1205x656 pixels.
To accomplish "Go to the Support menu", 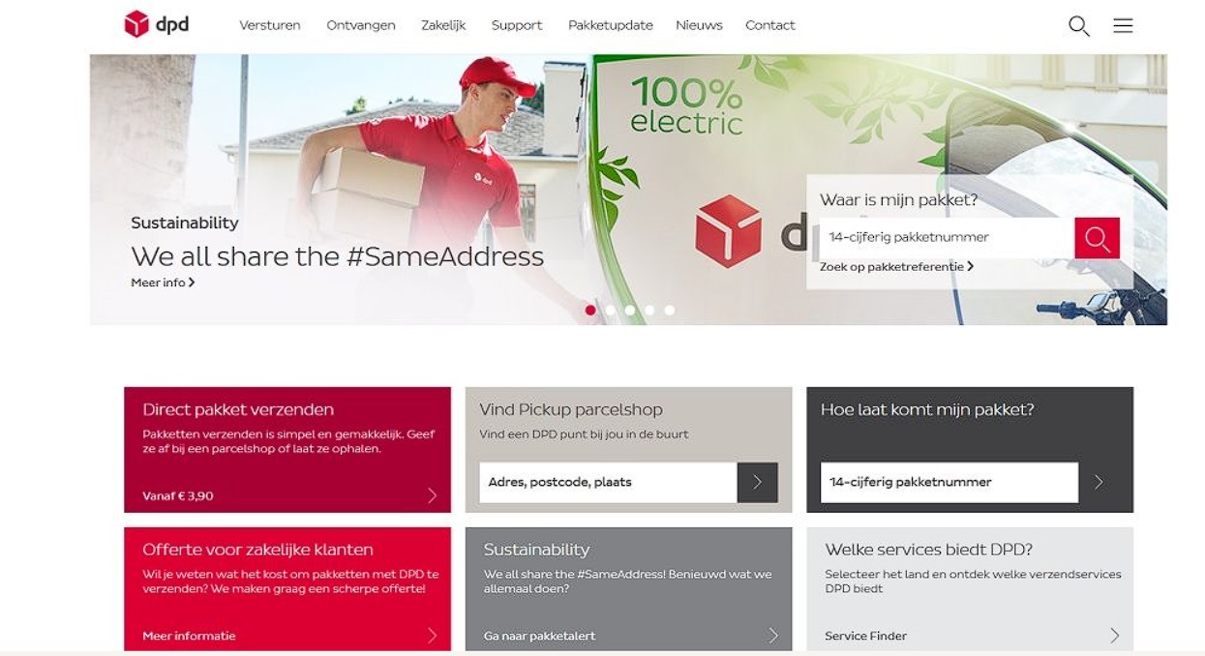I will click(517, 25).
